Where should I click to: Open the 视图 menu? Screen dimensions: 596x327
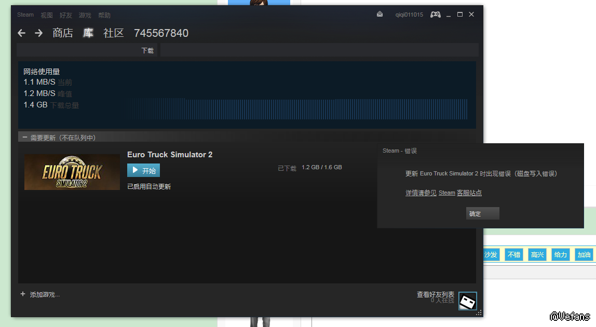(x=47, y=15)
